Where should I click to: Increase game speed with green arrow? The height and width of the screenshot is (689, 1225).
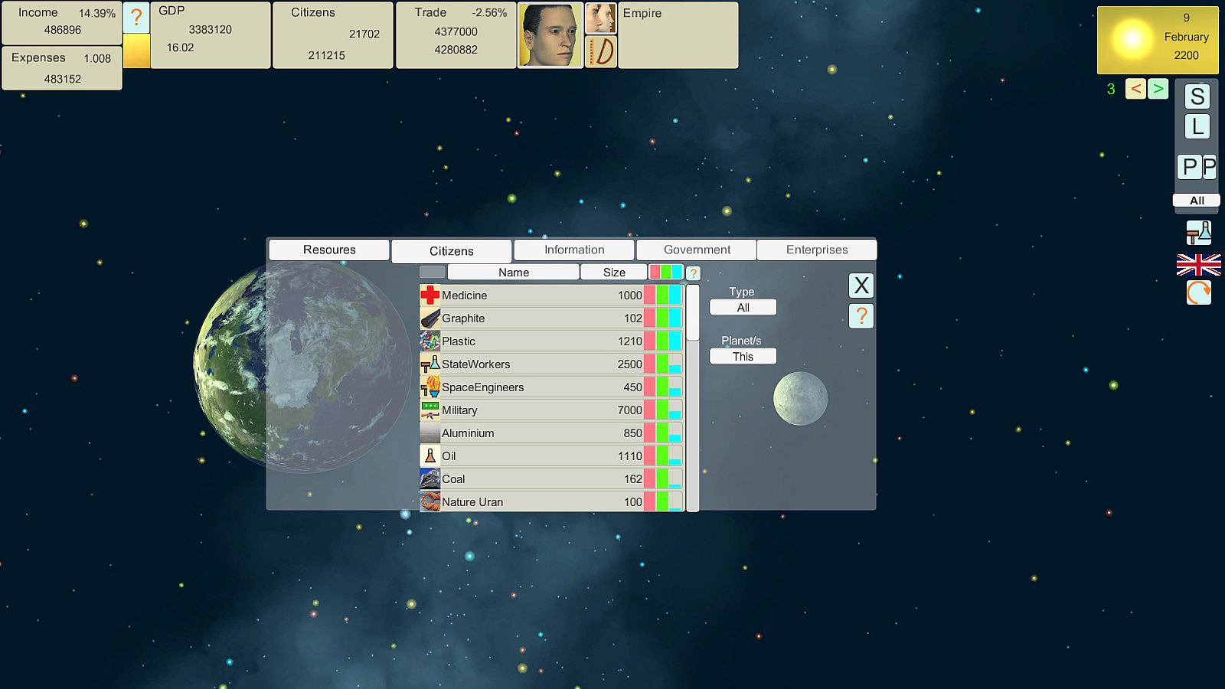[x=1158, y=89]
